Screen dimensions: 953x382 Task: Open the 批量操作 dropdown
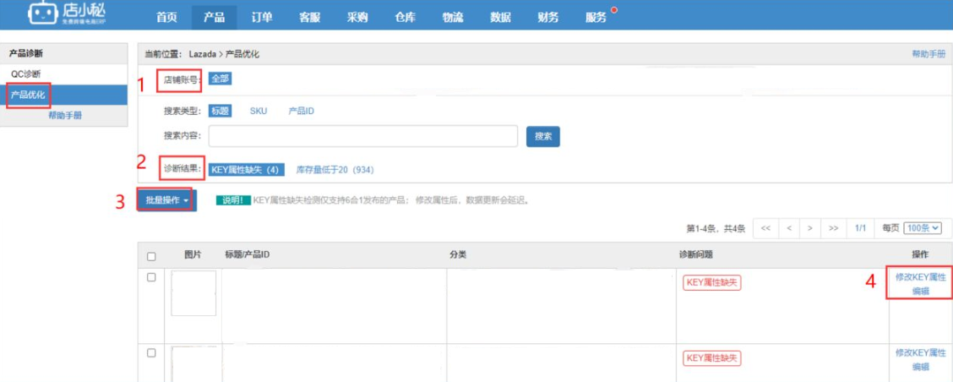(166, 200)
